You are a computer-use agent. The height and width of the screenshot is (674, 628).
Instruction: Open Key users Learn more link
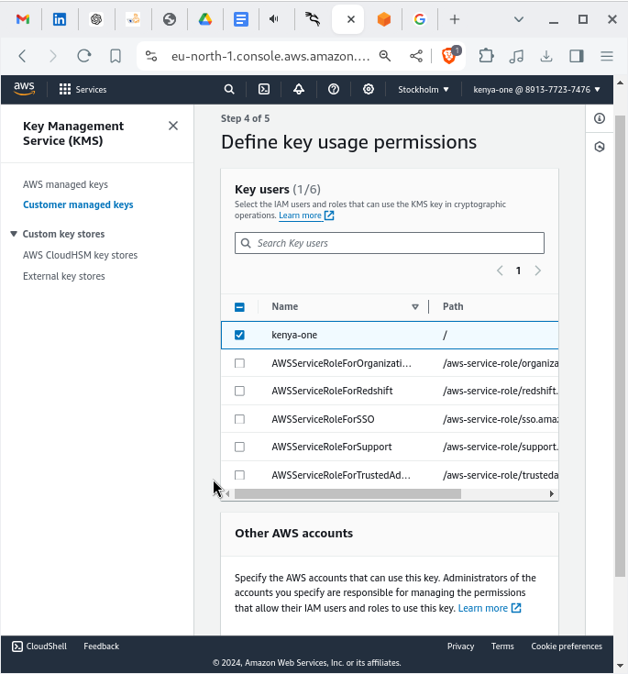point(306,215)
